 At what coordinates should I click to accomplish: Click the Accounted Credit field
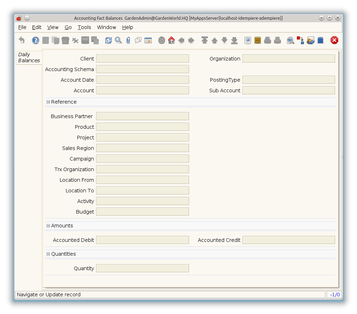[288, 240]
